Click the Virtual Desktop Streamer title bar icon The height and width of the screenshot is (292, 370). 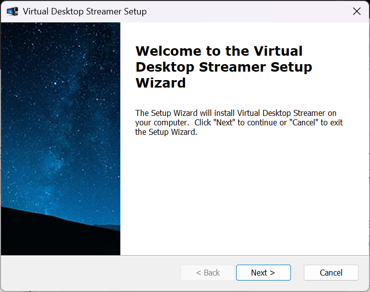(x=12, y=11)
